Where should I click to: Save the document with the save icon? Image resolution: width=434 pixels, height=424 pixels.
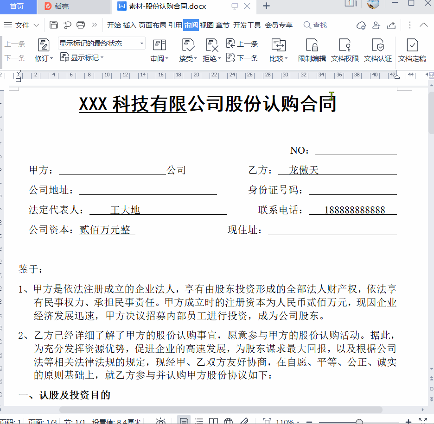point(53,25)
